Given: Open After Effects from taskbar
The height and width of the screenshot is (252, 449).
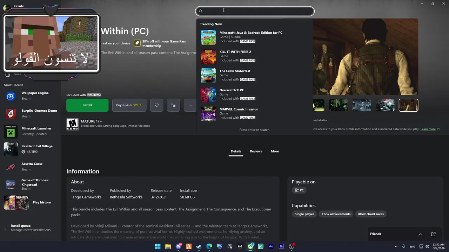Looking at the screenshot, I should tap(271, 246).
